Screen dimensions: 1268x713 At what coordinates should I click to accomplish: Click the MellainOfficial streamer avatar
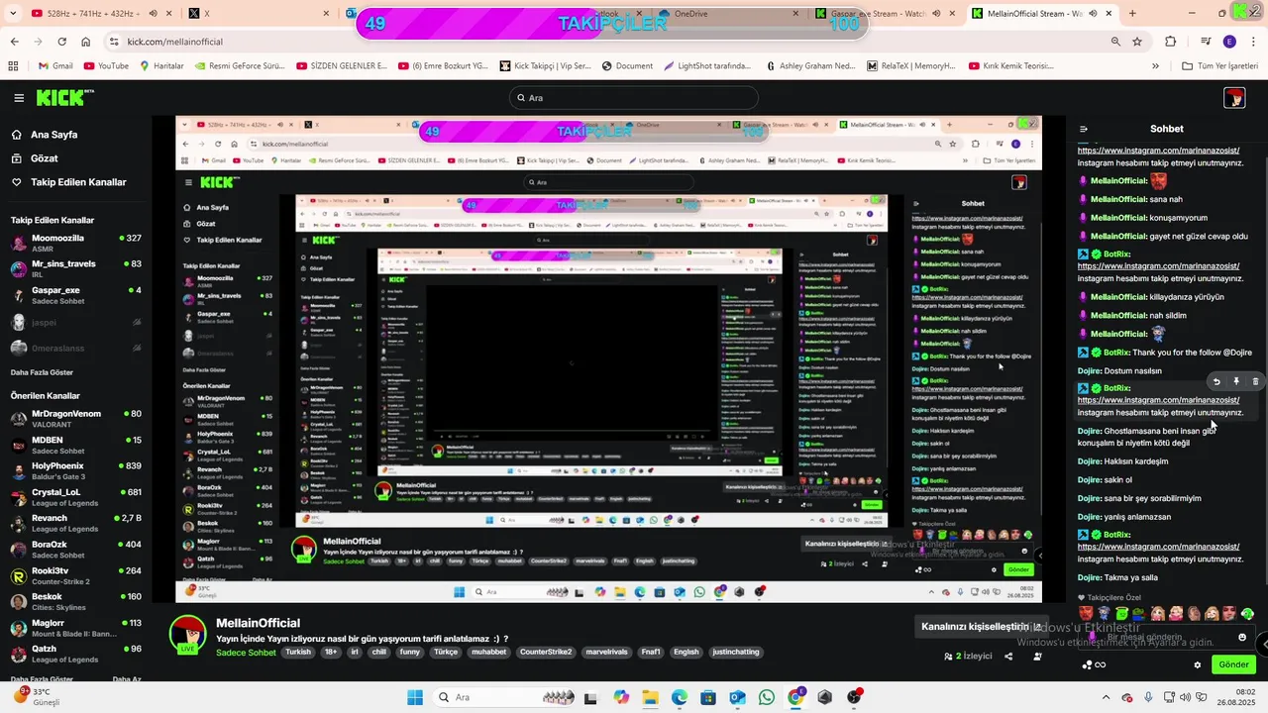pyautogui.click(x=187, y=635)
